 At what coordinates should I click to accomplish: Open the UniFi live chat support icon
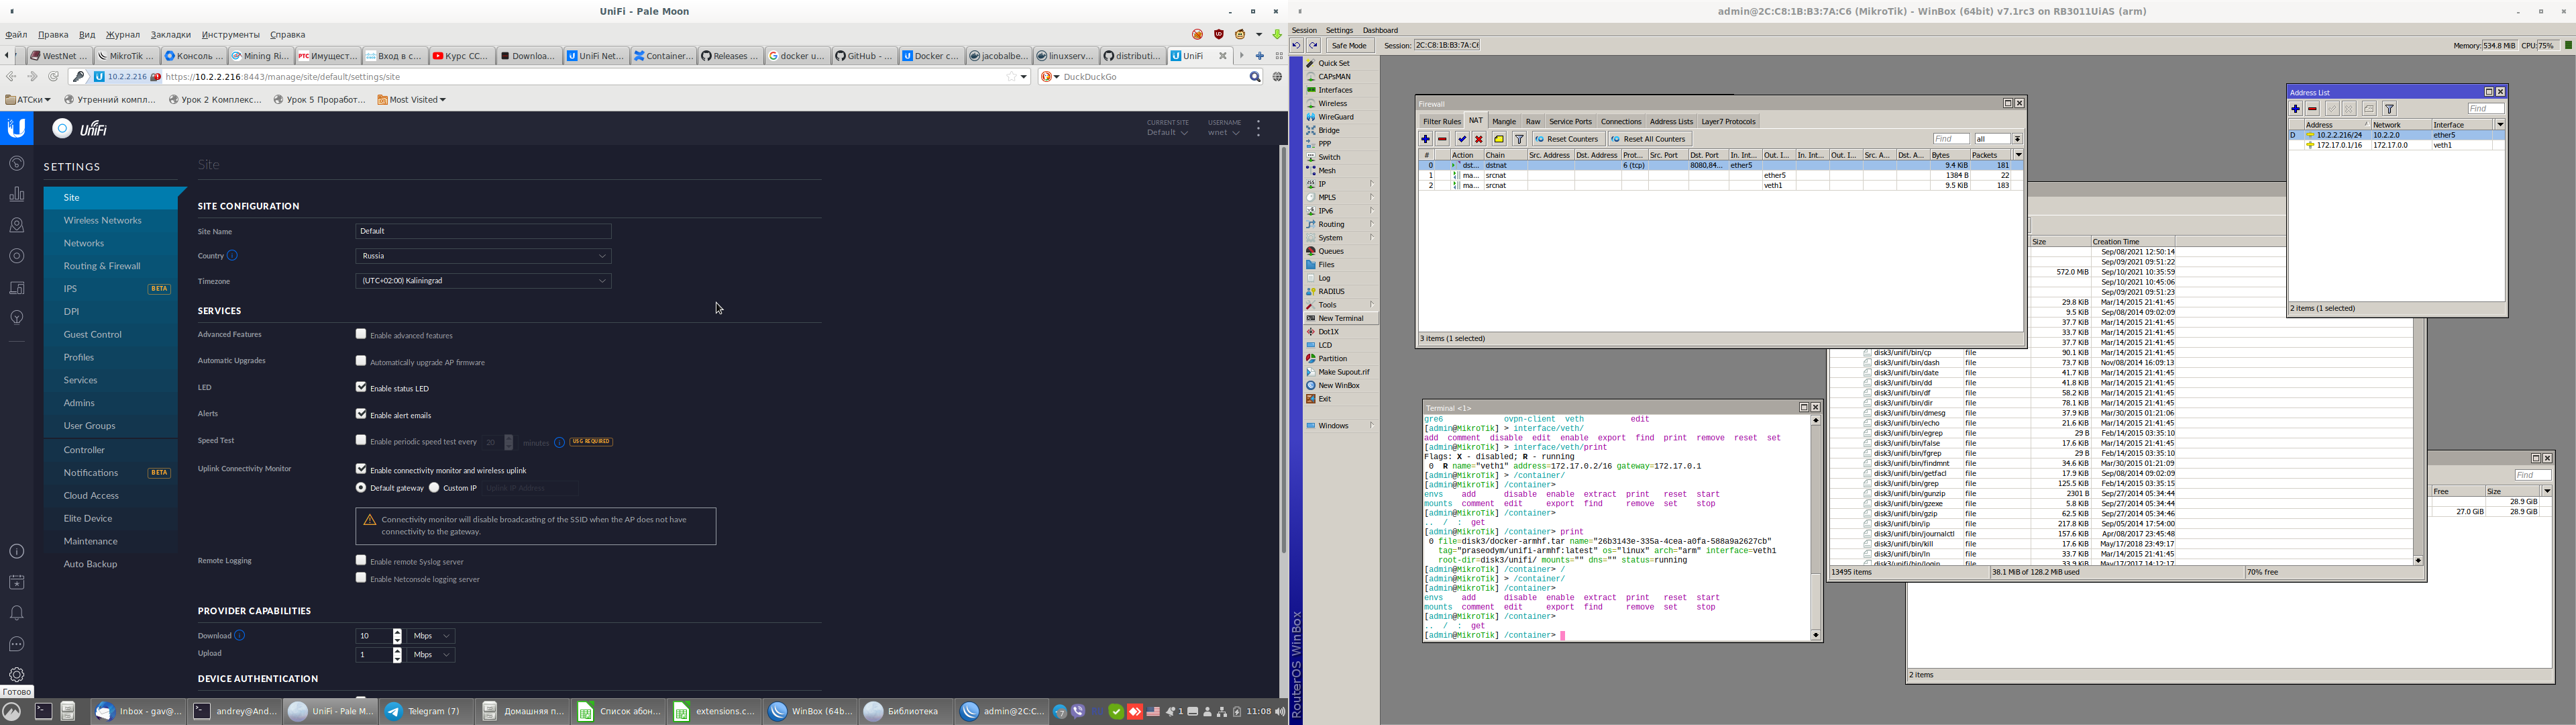[16, 644]
